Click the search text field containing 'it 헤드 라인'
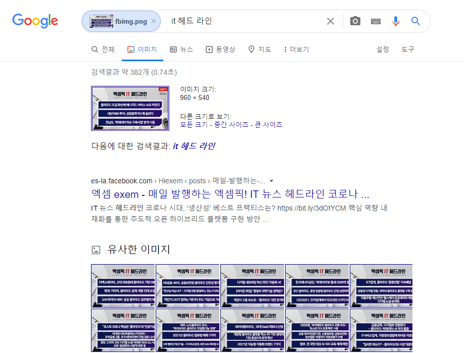The height and width of the screenshot is (353, 464). [x=246, y=21]
